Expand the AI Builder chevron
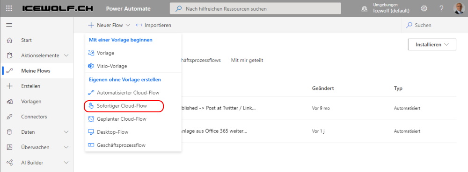Viewport: 468px width, 172px height. point(66,163)
